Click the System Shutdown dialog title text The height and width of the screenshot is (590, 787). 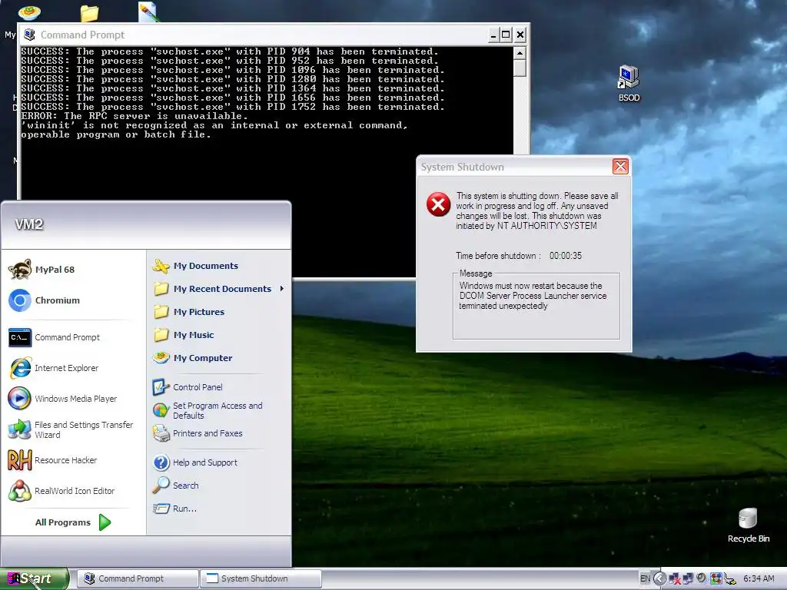pos(462,167)
